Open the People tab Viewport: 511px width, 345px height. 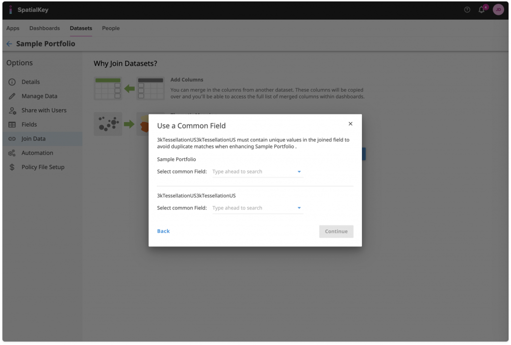coord(110,28)
